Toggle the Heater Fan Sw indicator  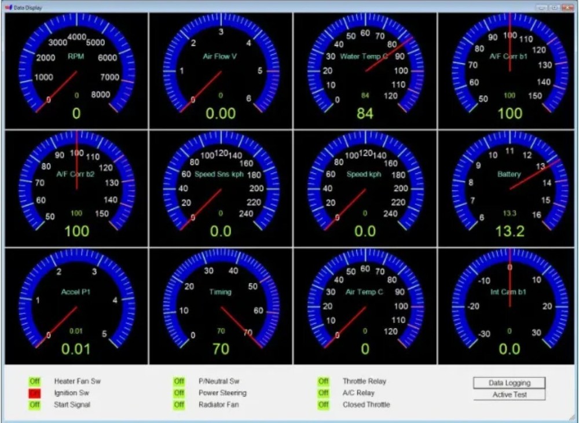(x=34, y=381)
